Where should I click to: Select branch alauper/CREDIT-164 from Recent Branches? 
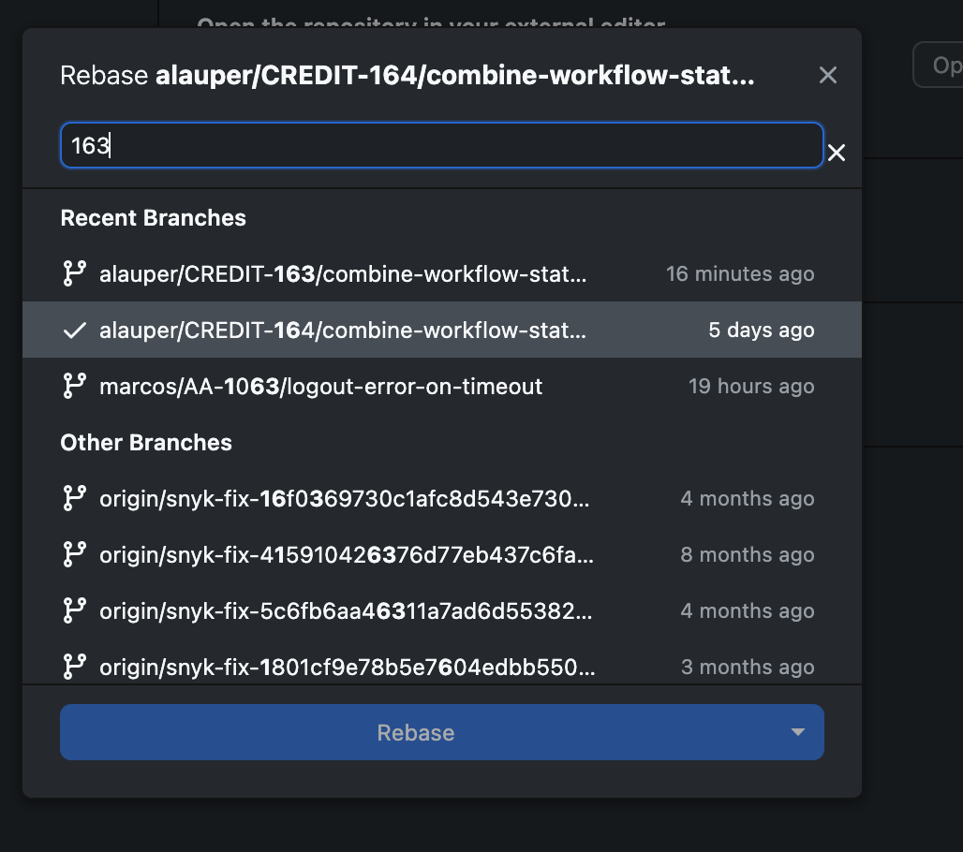tap(343, 330)
